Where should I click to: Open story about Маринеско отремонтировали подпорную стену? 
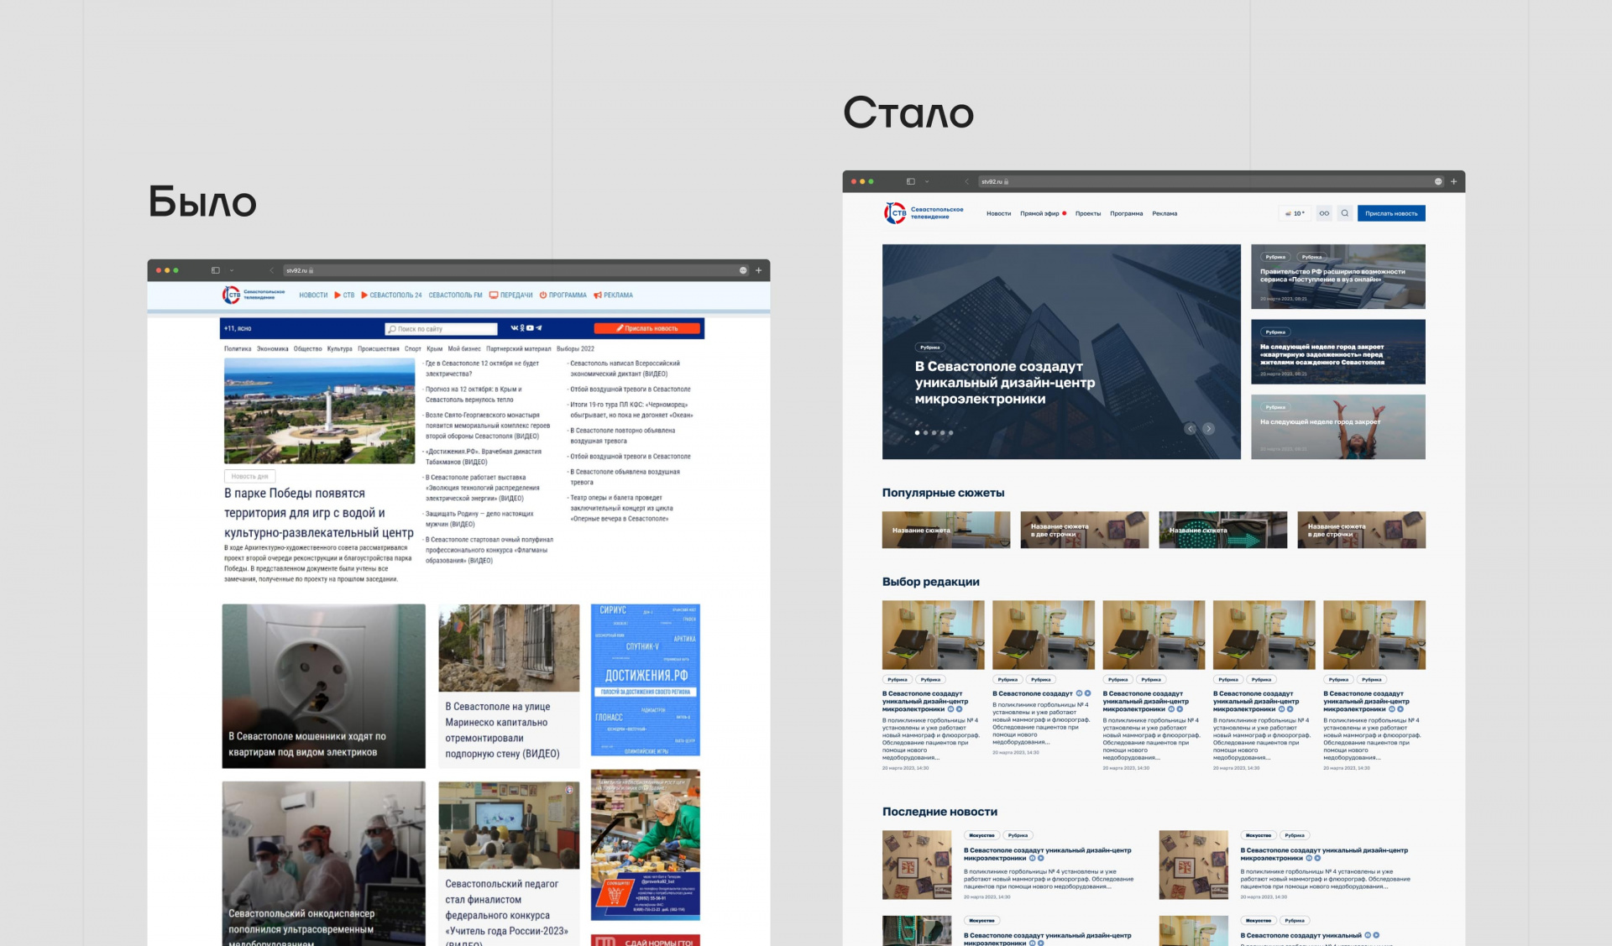point(509,686)
